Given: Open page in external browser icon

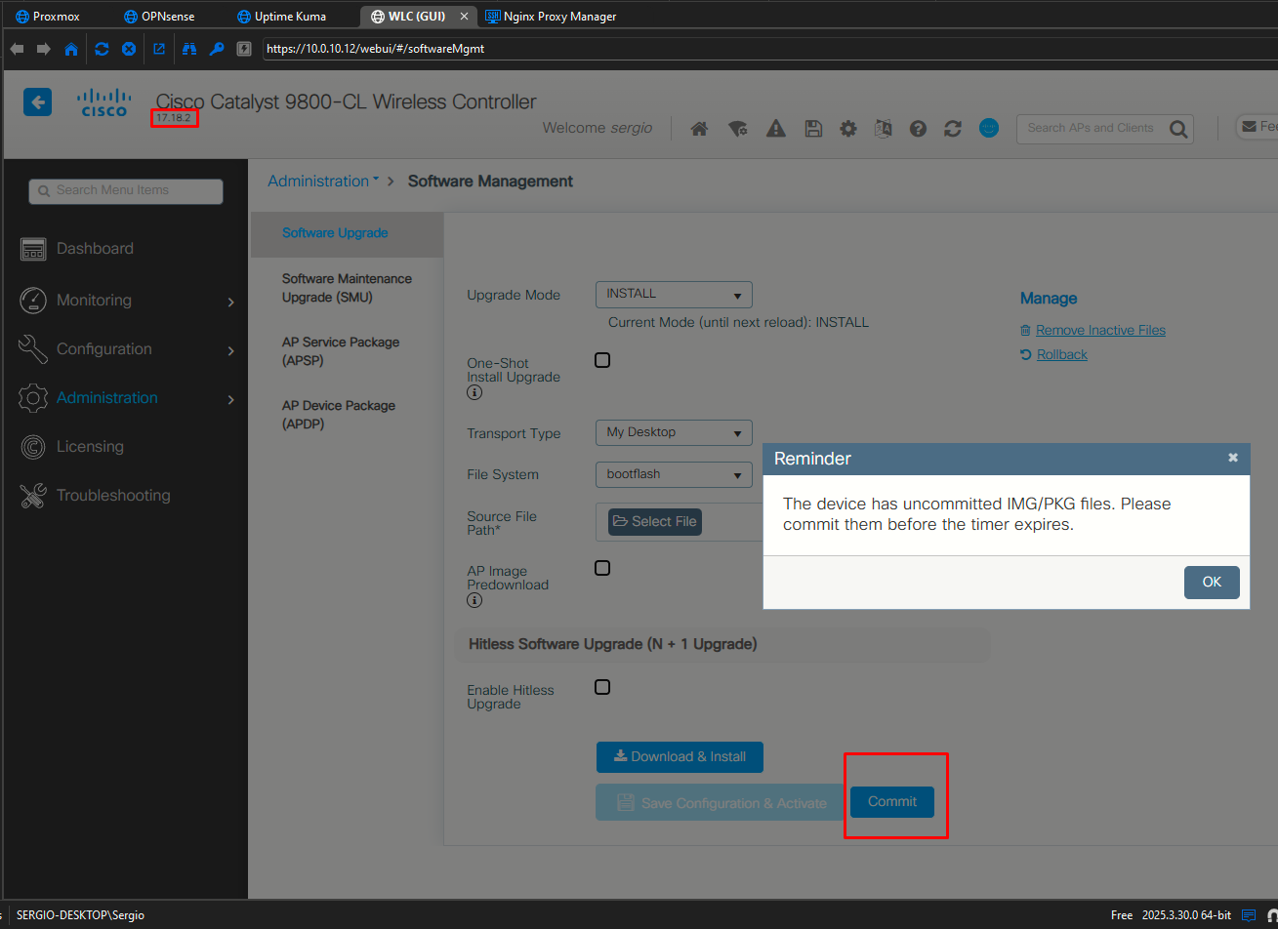Looking at the screenshot, I should (x=159, y=49).
